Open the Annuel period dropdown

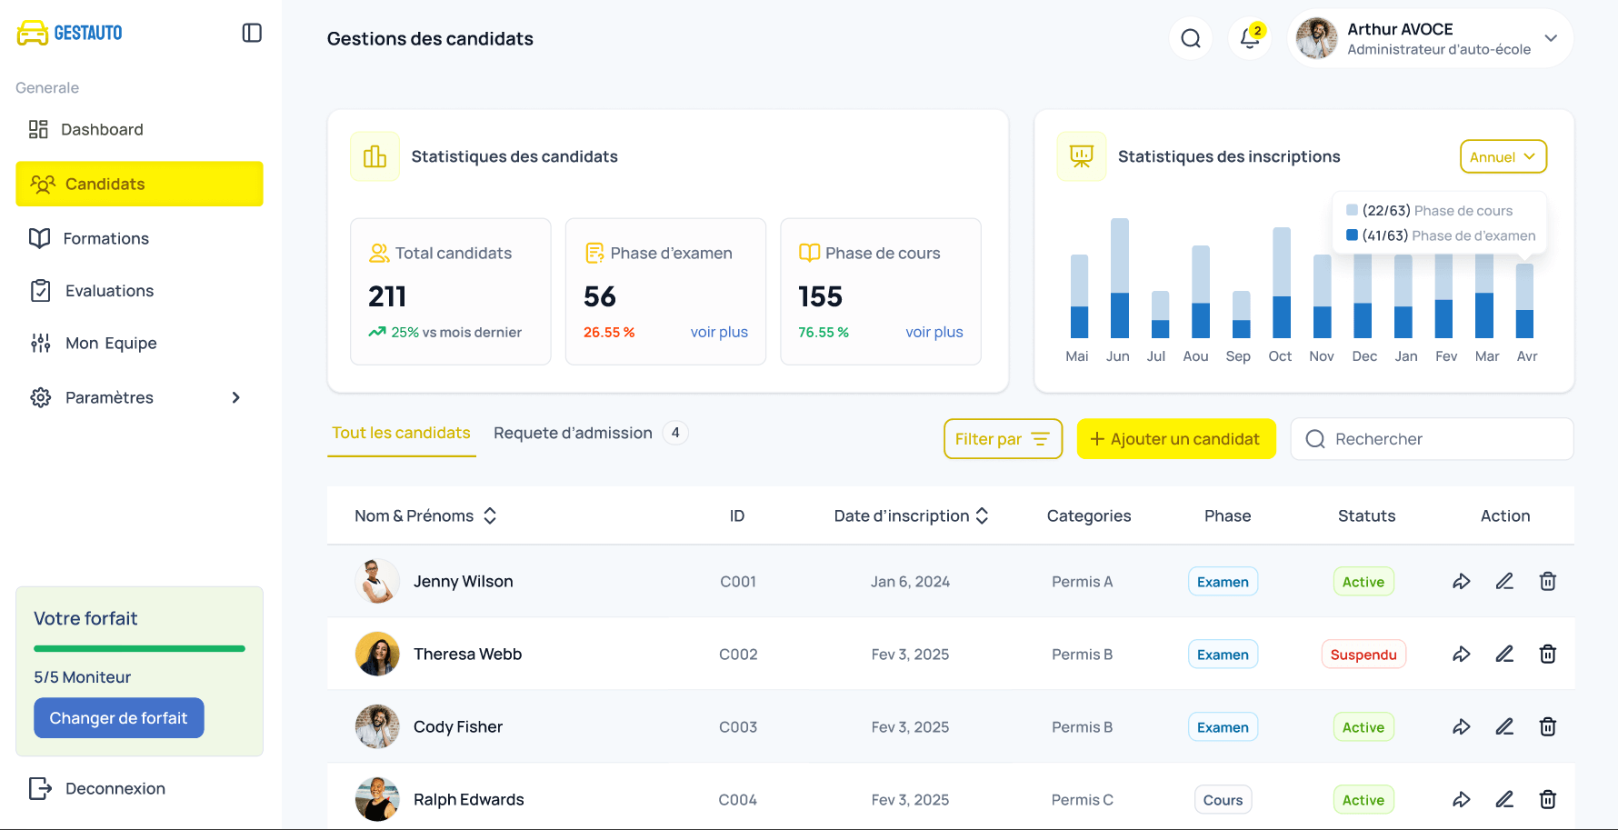[1503, 156]
